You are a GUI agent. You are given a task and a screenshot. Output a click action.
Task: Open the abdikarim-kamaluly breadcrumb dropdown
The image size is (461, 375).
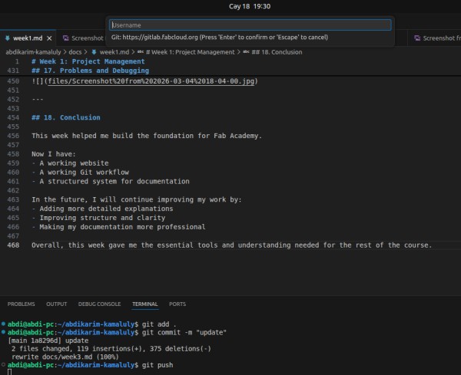(x=37, y=51)
